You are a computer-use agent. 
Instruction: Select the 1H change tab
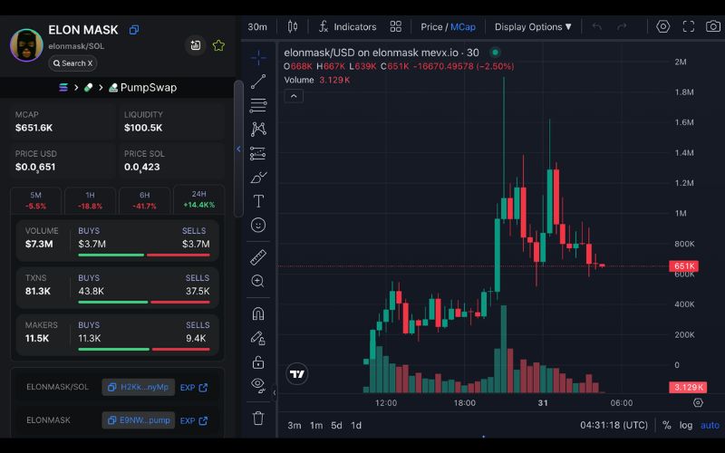coord(90,200)
